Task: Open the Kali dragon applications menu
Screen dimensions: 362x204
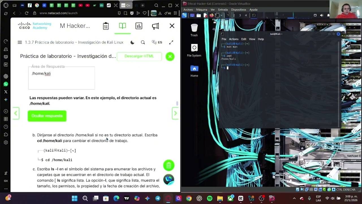Action: [x=184, y=15]
